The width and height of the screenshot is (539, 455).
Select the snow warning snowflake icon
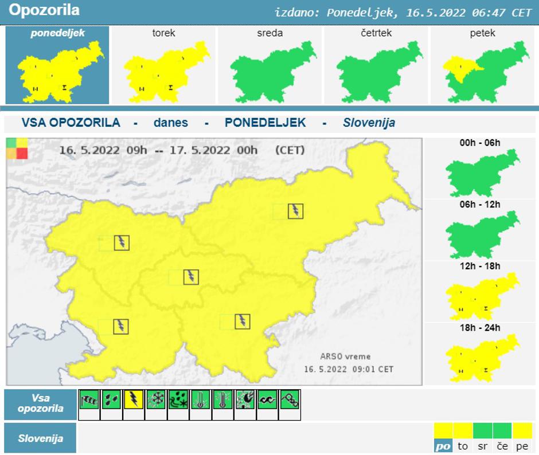click(156, 399)
